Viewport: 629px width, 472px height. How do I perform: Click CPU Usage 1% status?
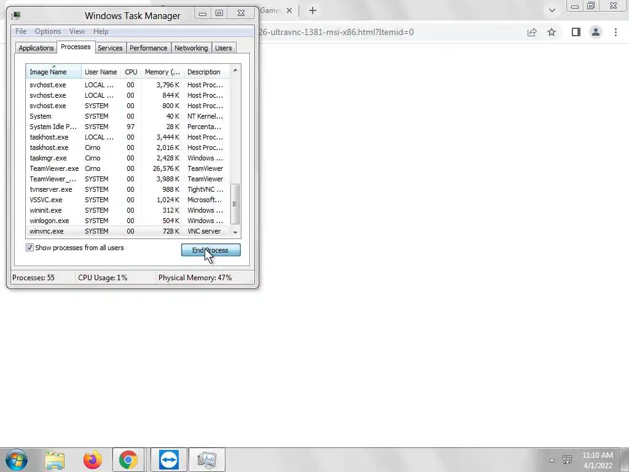tap(103, 278)
